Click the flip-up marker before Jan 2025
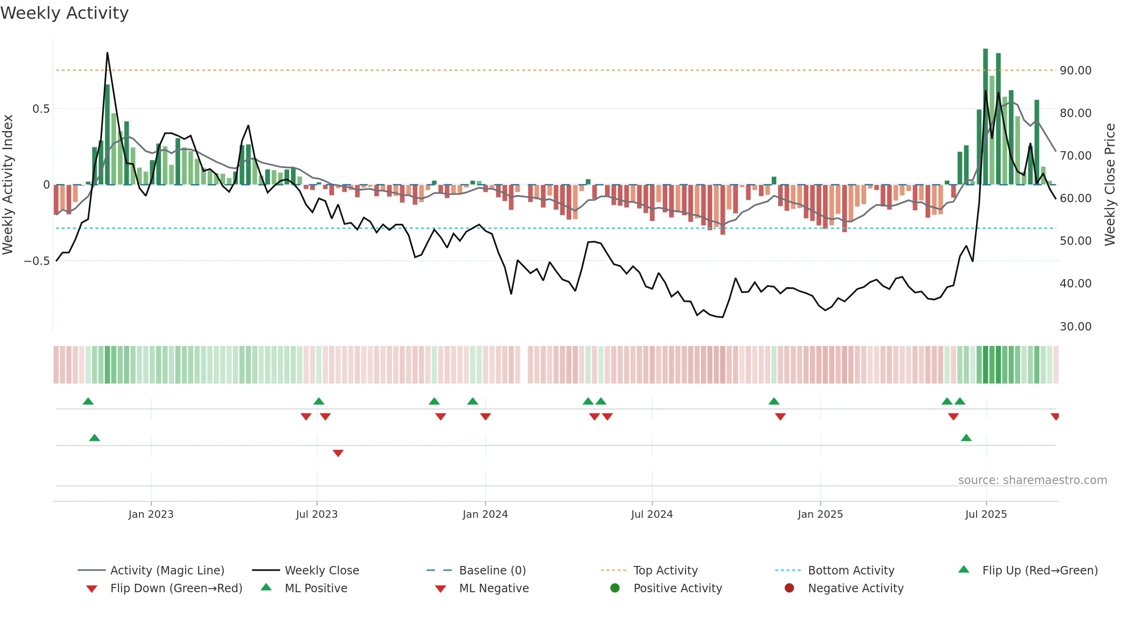Image resolution: width=1123 pixels, height=632 pixels. (x=774, y=401)
